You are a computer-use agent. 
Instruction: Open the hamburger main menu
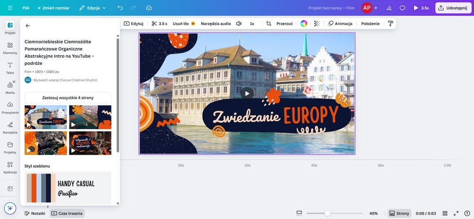coord(10,8)
